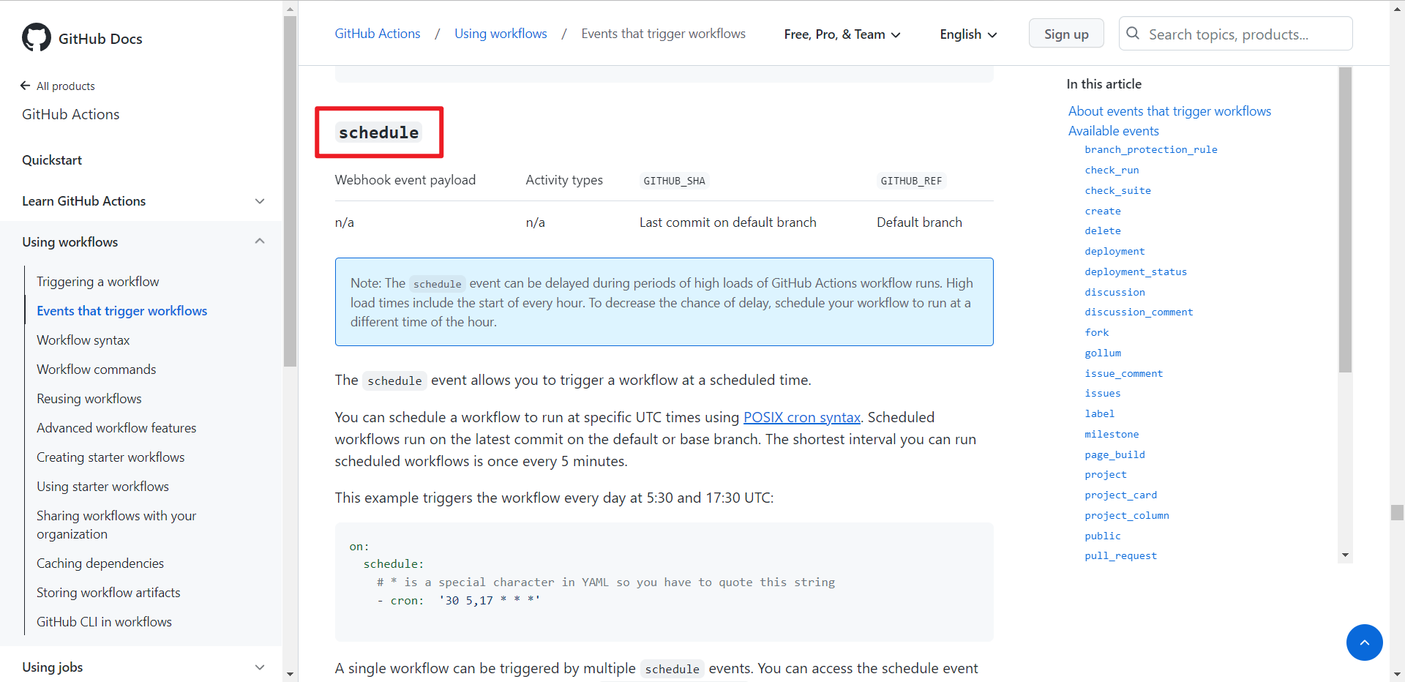Viewport: 1405px width, 682px height.
Task: Click the GitHub Octocat logo
Action: click(37, 37)
